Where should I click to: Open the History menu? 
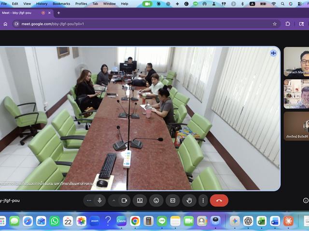[x=42, y=3]
